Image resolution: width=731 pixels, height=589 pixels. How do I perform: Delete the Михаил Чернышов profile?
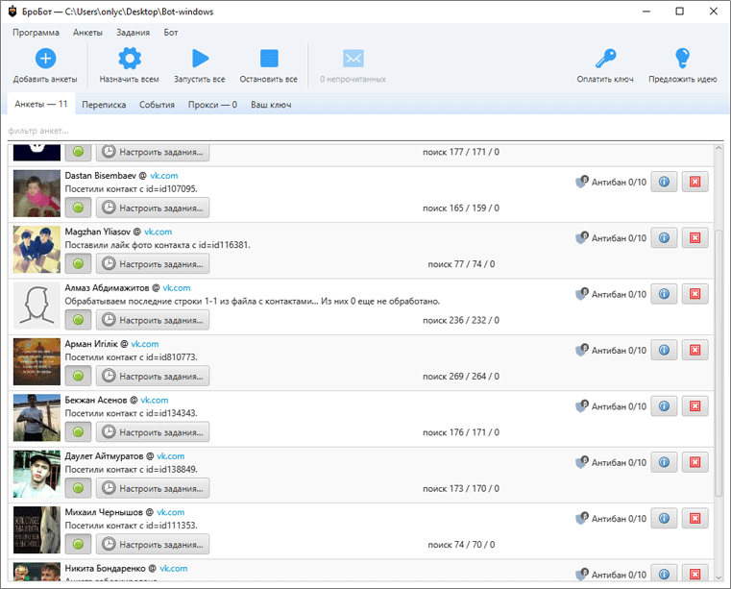(x=694, y=518)
